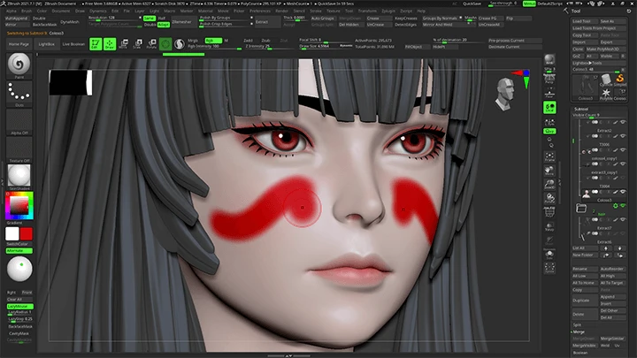Open the SkinShade4 material sphere

[19, 177]
